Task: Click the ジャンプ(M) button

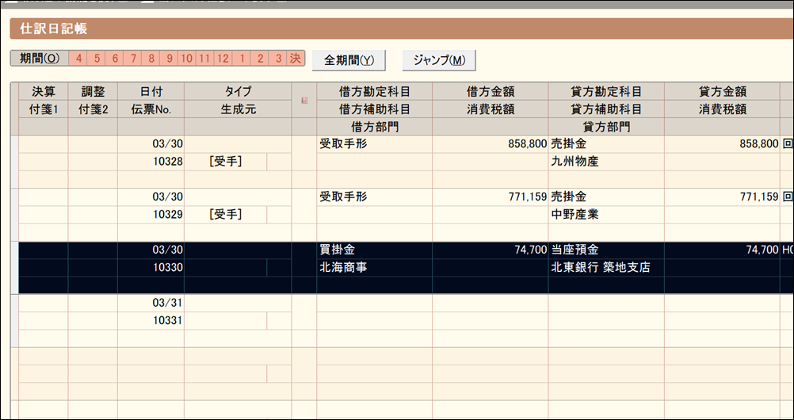Action: tap(438, 59)
